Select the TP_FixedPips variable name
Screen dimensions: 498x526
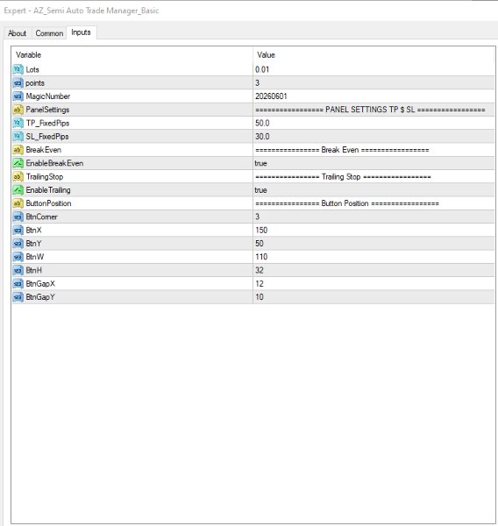47,123
